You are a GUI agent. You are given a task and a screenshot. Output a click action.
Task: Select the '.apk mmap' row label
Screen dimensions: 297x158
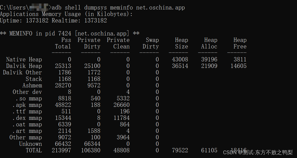click(x=27, y=105)
